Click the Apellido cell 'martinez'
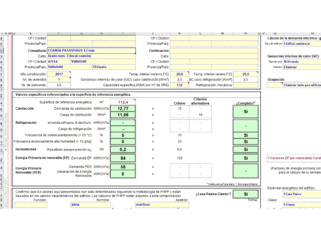 162,205
